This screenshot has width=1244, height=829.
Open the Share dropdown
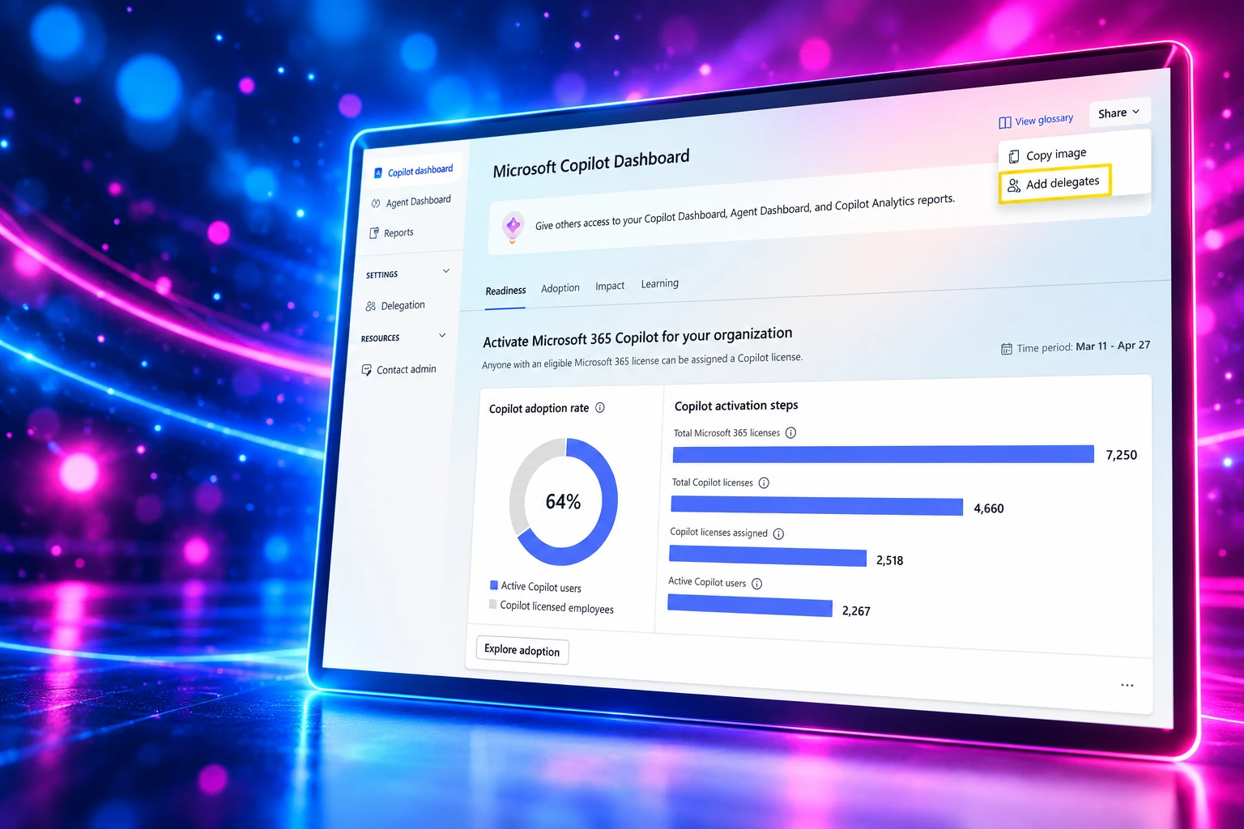[1119, 113]
